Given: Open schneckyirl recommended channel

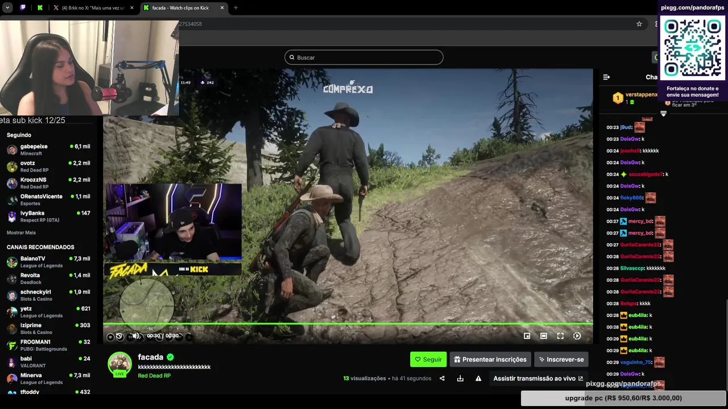Looking at the screenshot, I should tap(48, 295).
